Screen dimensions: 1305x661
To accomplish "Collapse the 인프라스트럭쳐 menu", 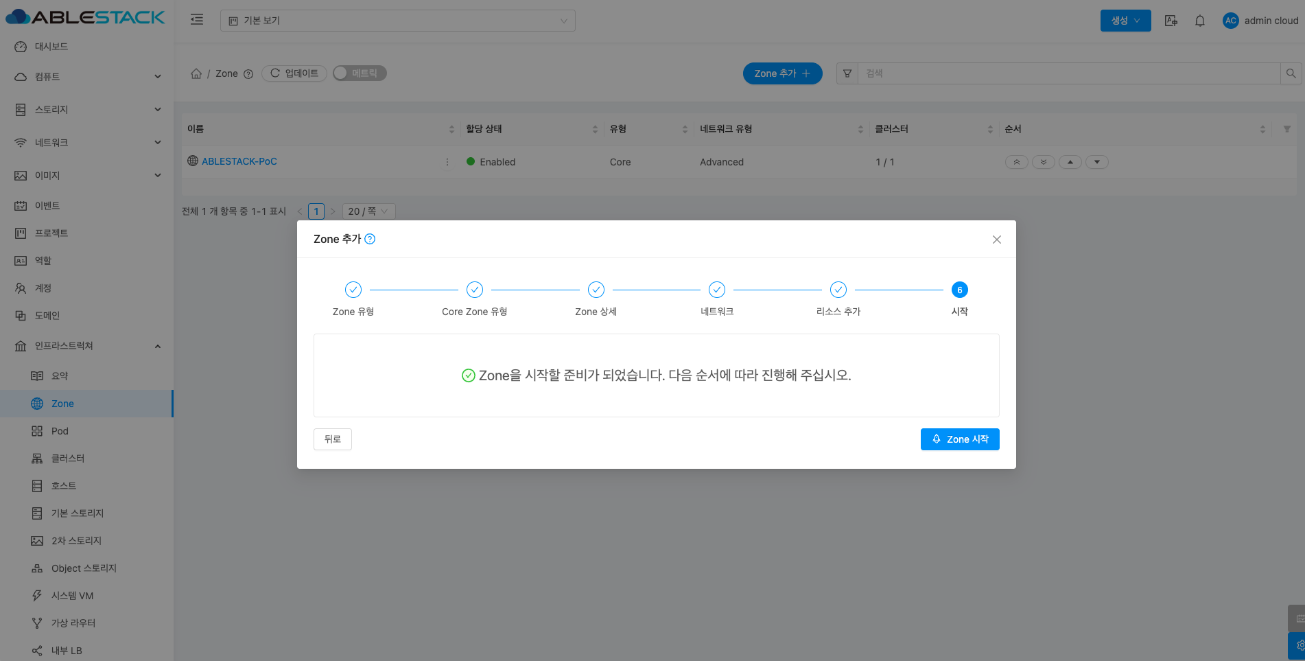I will pos(86,346).
